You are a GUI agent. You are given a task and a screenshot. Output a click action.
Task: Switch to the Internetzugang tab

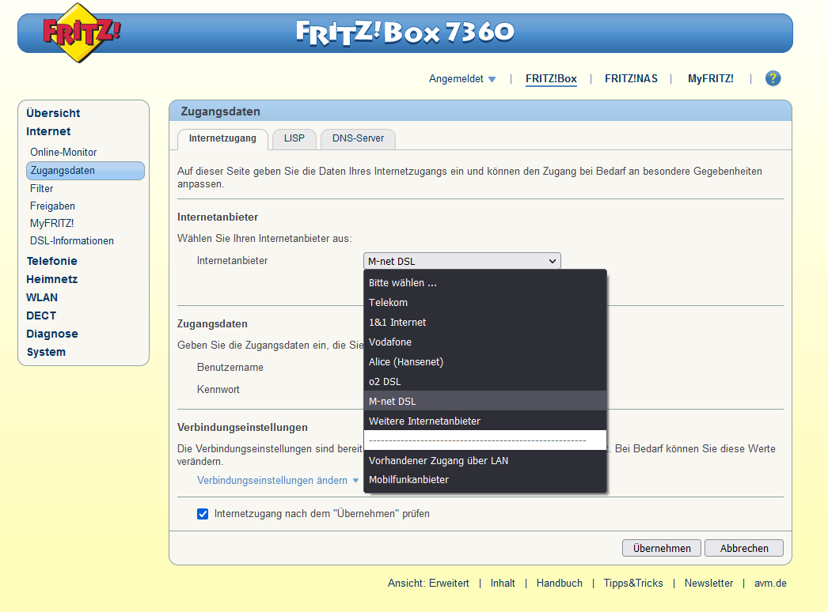click(x=222, y=138)
